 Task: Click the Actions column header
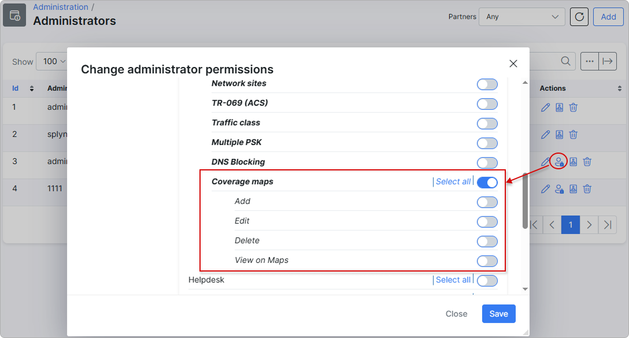[552, 88]
